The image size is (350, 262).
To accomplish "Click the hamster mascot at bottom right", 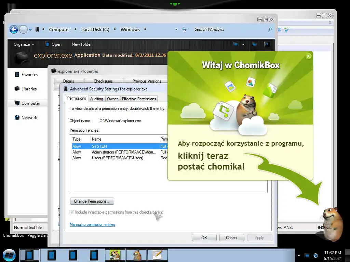I will [333, 224].
